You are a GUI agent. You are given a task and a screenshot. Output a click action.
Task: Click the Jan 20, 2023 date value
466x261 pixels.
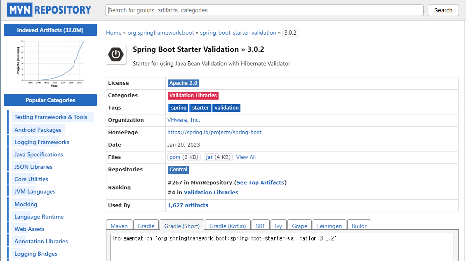coord(184,145)
